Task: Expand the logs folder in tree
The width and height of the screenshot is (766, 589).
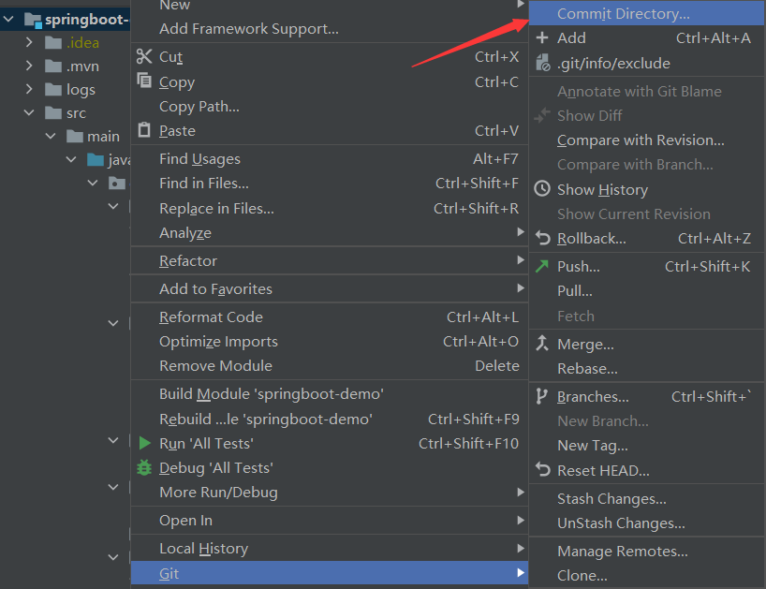Action: pos(30,89)
